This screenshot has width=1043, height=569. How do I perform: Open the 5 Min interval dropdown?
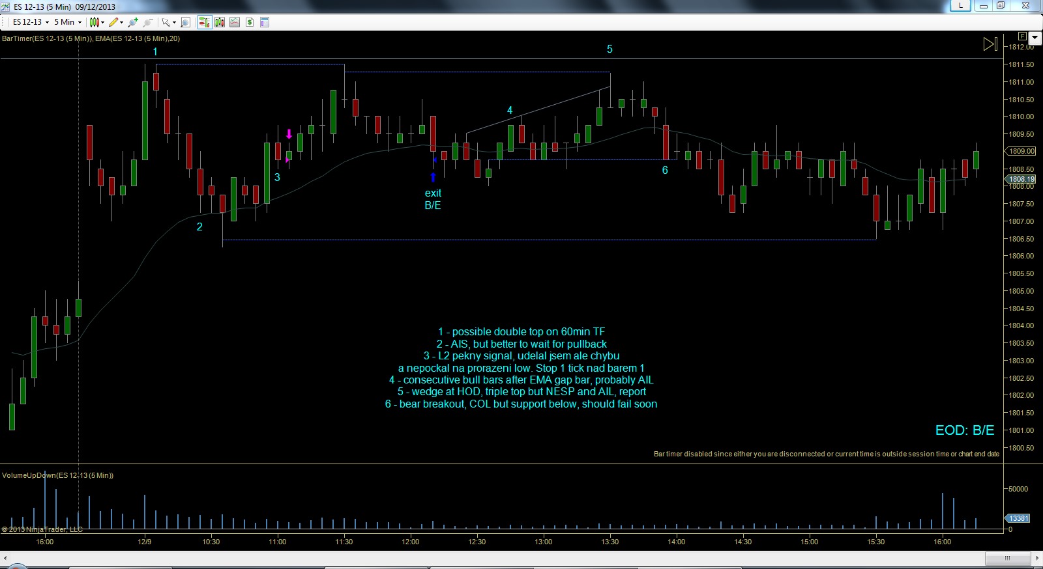pos(68,22)
